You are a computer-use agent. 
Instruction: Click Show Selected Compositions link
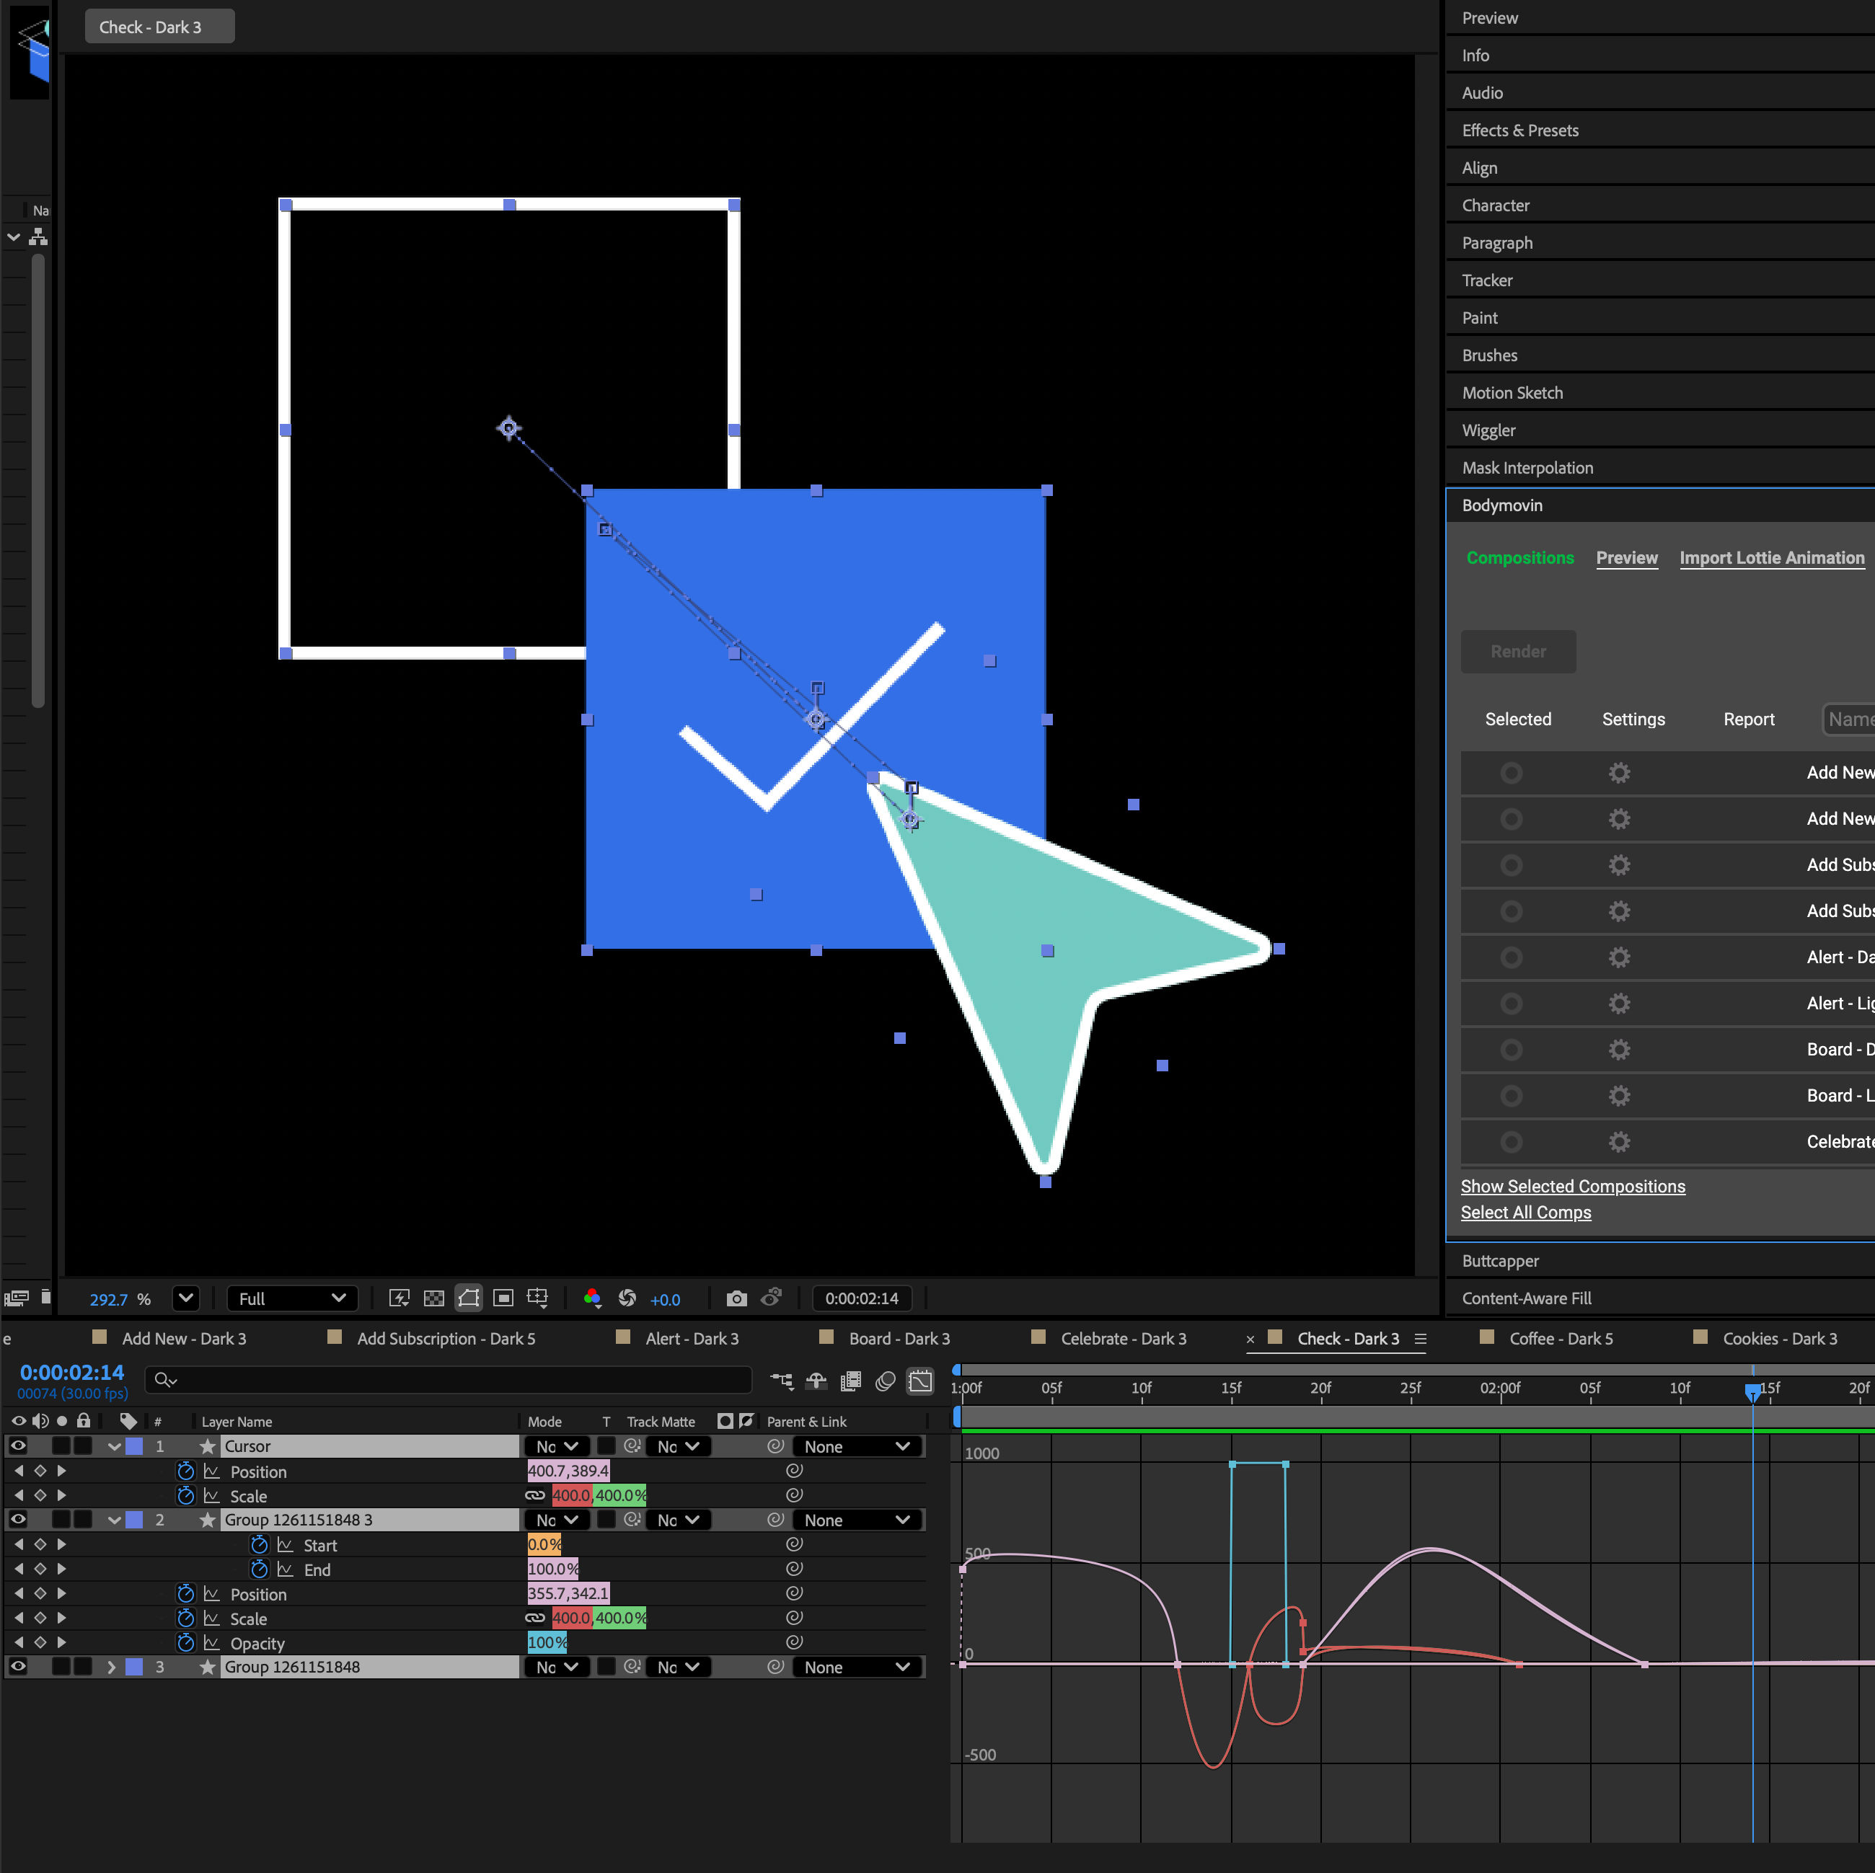(x=1572, y=1186)
